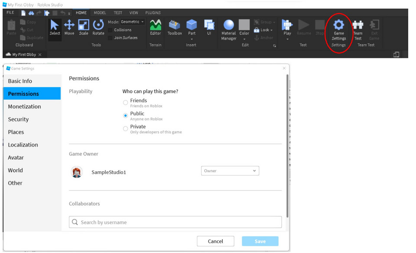Image resolution: width=416 pixels, height=253 pixels.
Task: Select the Public playability option
Action: tap(126, 115)
